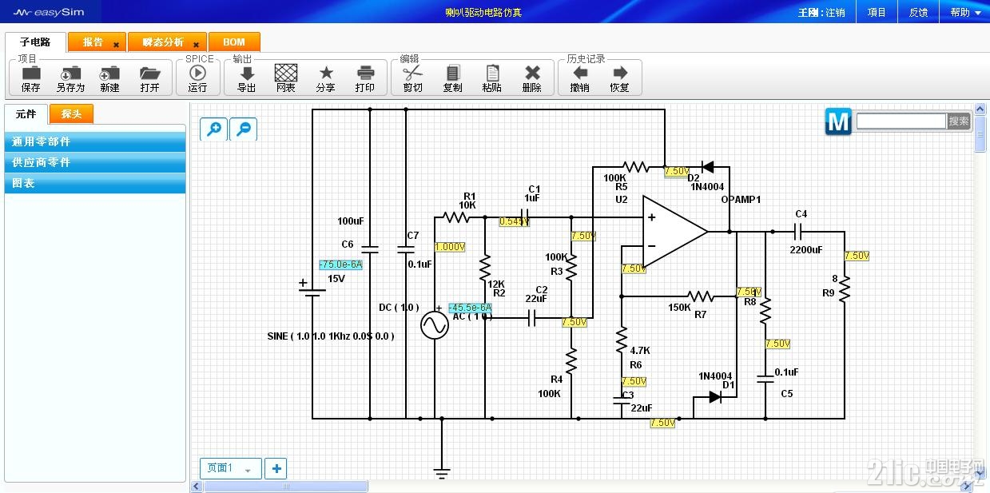Open the 反馈 feedback link
The image size is (990, 493).
[x=919, y=12]
